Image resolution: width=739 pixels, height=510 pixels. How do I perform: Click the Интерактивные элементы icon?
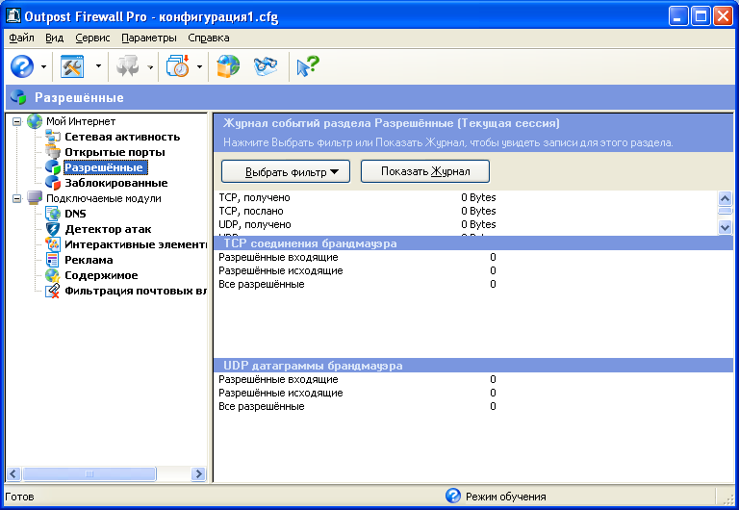pyautogui.click(x=52, y=244)
